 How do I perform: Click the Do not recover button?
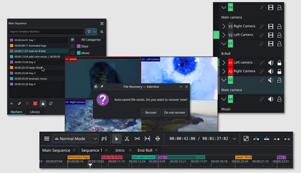(175, 112)
